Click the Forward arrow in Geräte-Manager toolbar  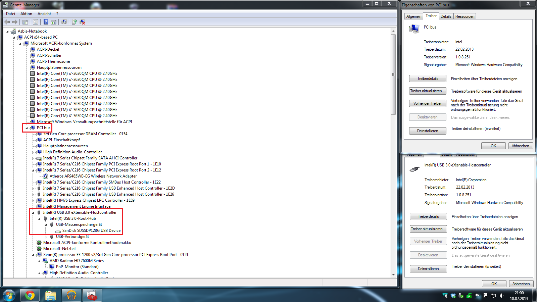(15, 22)
